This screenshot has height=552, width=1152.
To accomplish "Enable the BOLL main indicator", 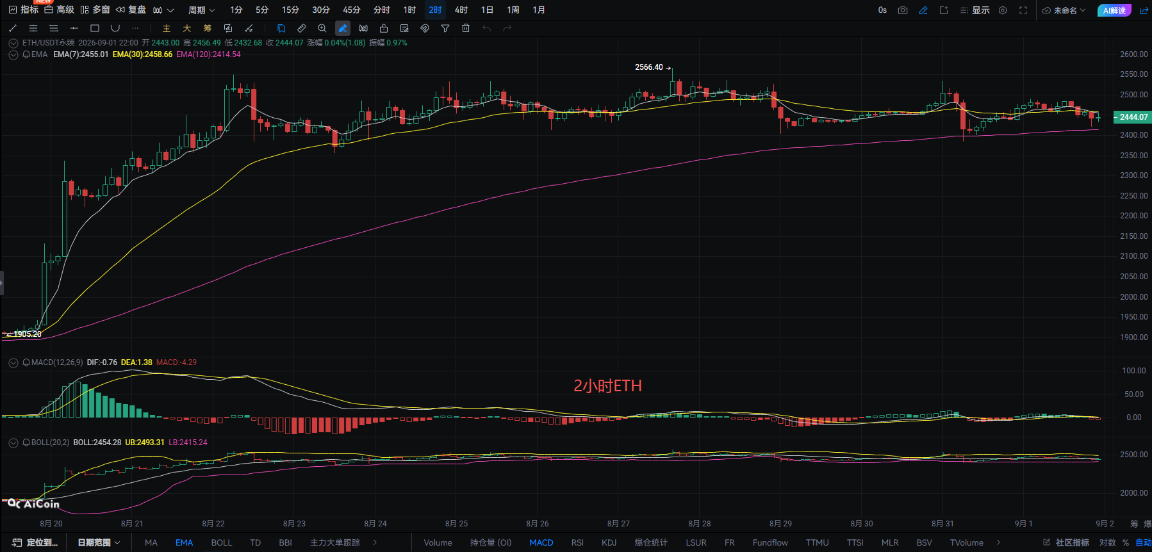I will [x=222, y=542].
